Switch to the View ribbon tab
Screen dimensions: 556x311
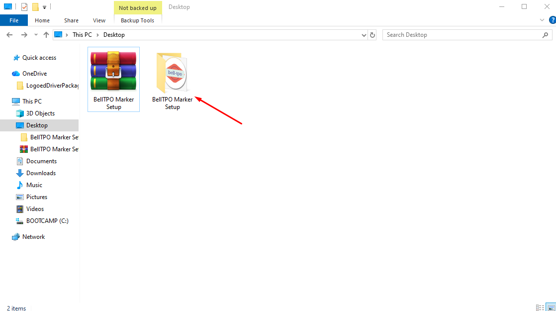[x=99, y=20]
